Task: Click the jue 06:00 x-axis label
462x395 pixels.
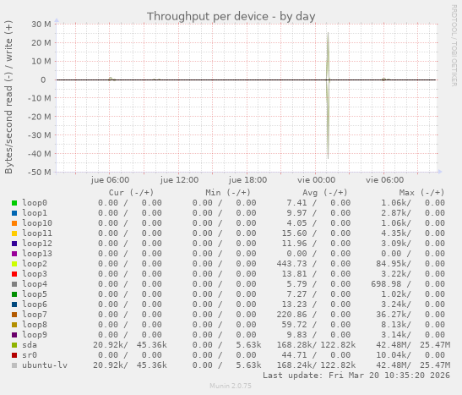Action: (110, 180)
